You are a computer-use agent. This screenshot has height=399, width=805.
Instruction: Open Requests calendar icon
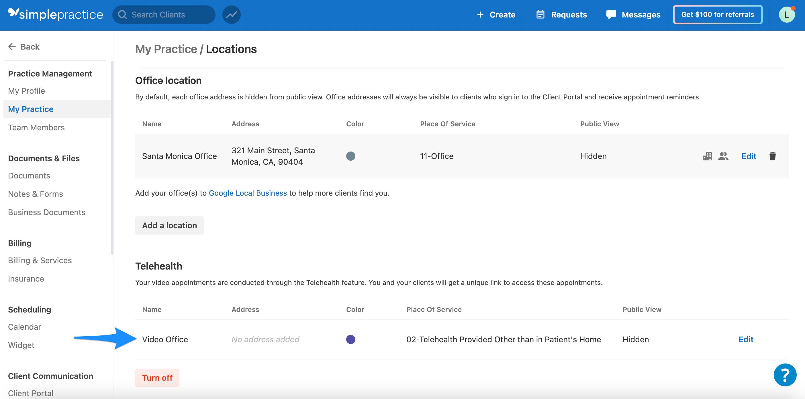[540, 15]
